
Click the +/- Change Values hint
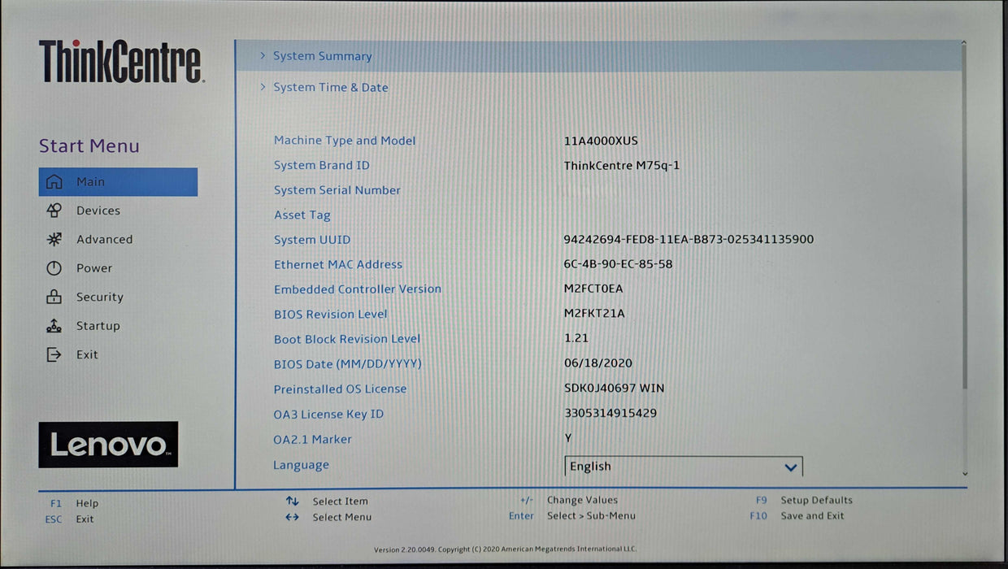569,500
